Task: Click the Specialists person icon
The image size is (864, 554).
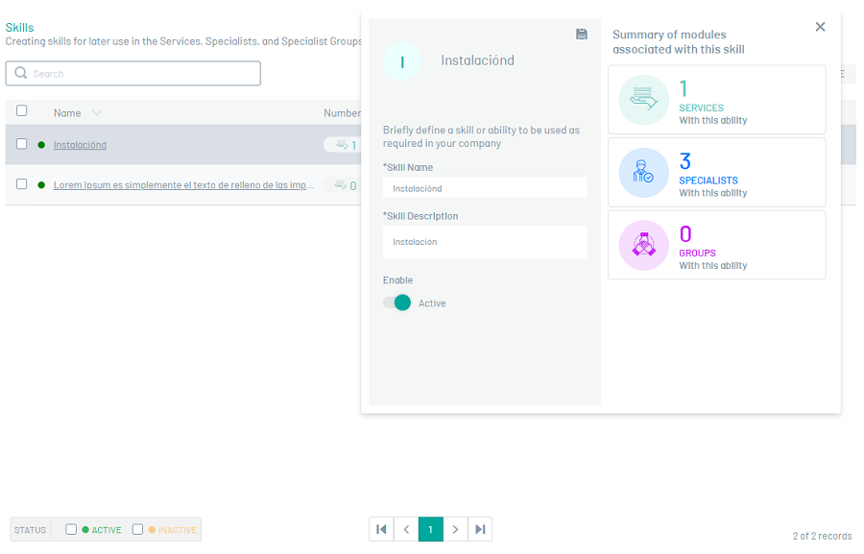Action: pos(643,173)
